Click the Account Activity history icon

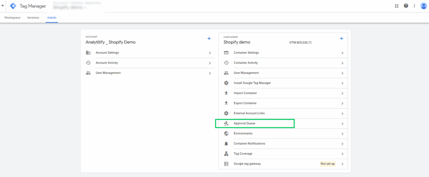(88, 63)
